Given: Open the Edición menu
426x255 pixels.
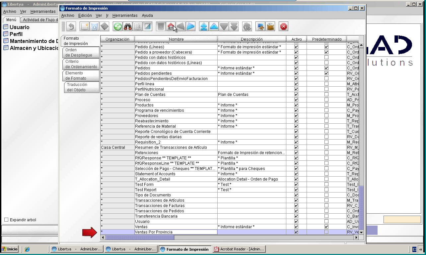Looking at the screenshot, I should coord(85,16).
